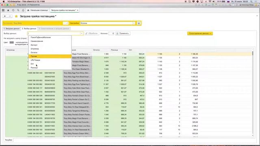
Task: Collapse the Выбор данных dropdown arrow
Action: tap(81, 33)
